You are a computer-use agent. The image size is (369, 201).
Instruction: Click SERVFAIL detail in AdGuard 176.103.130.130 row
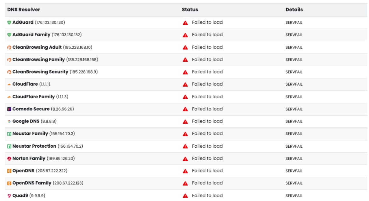tap(294, 23)
